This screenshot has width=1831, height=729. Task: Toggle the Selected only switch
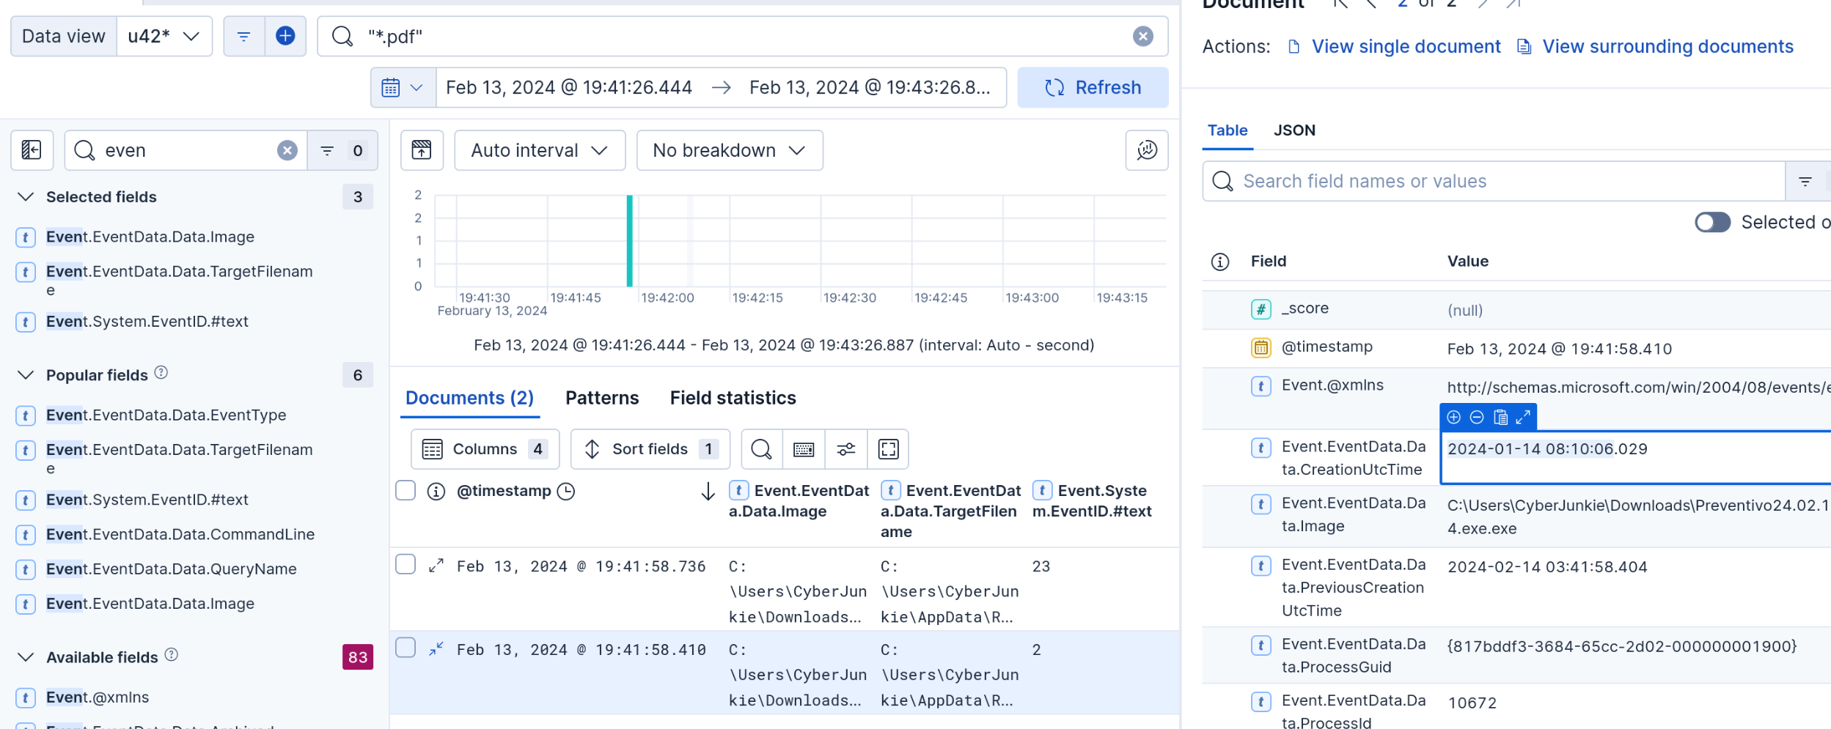pos(1712,222)
